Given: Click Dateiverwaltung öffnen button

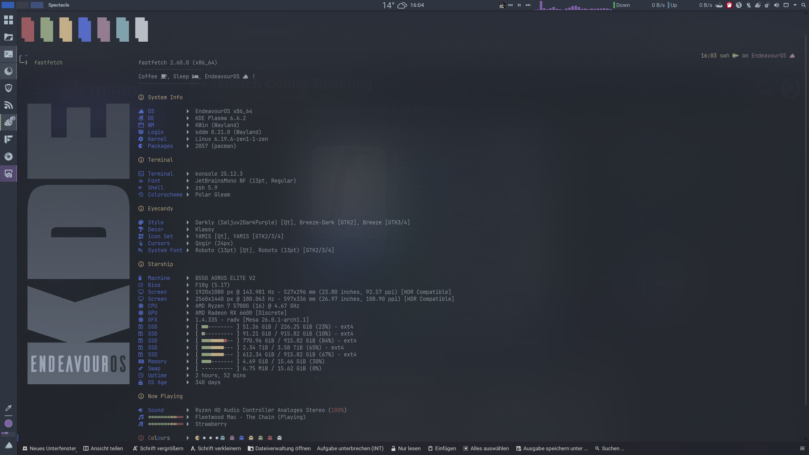Looking at the screenshot, I should [279, 448].
